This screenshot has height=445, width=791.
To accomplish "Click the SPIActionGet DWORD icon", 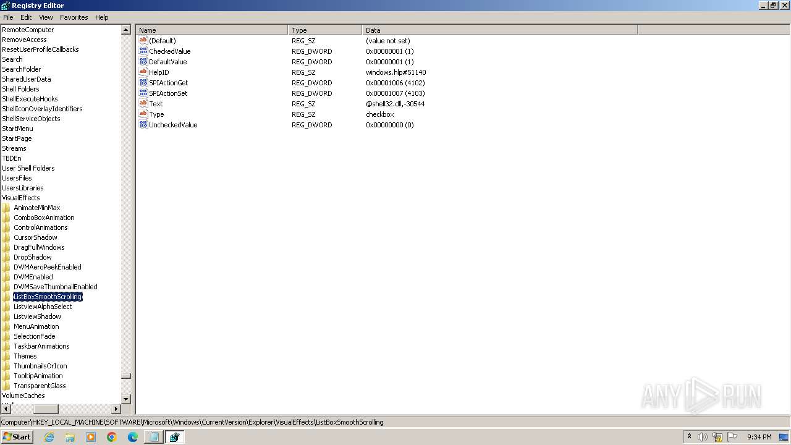I will click(x=143, y=83).
